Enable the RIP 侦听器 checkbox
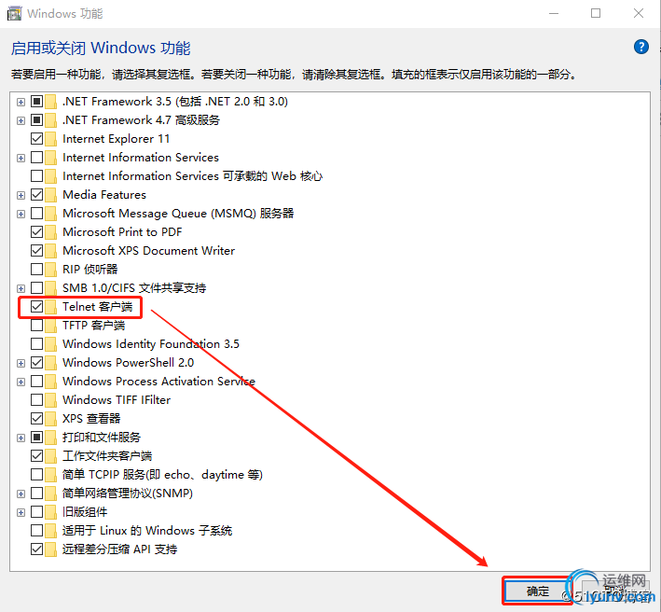The height and width of the screenshot is (612, 661). [36, 269]
